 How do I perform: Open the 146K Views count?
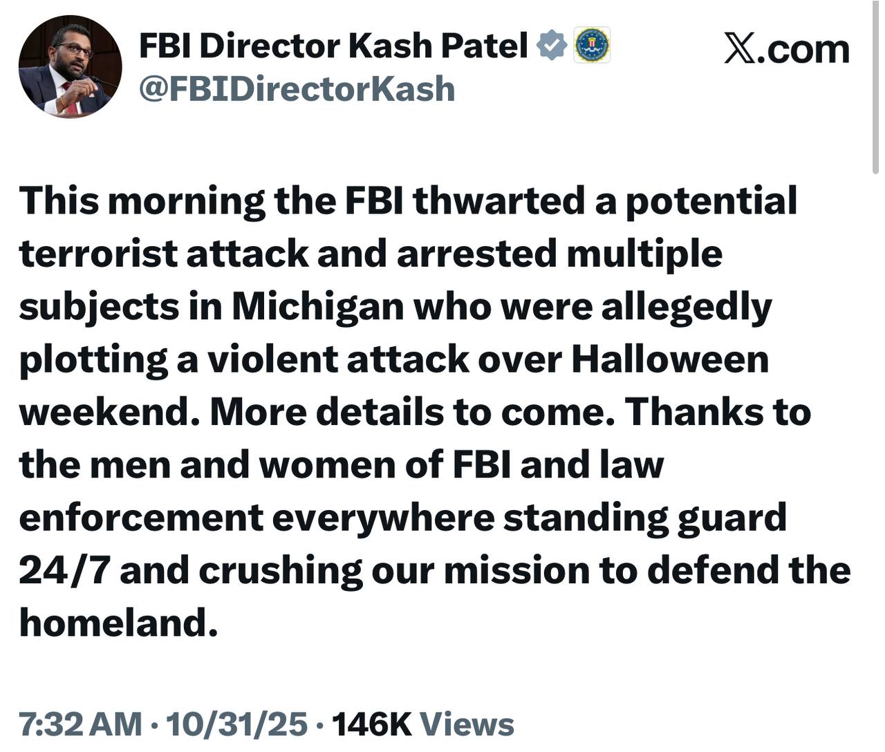423,724
